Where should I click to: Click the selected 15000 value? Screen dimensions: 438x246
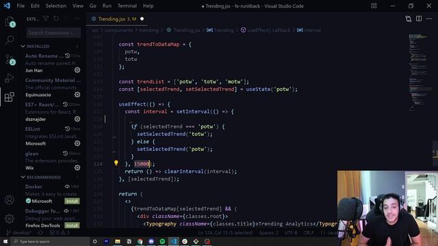tap(142, 164)
